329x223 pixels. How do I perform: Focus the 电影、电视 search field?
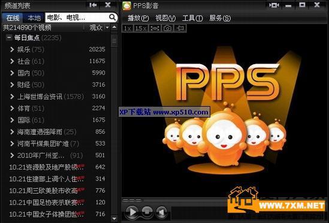(77, 17)
